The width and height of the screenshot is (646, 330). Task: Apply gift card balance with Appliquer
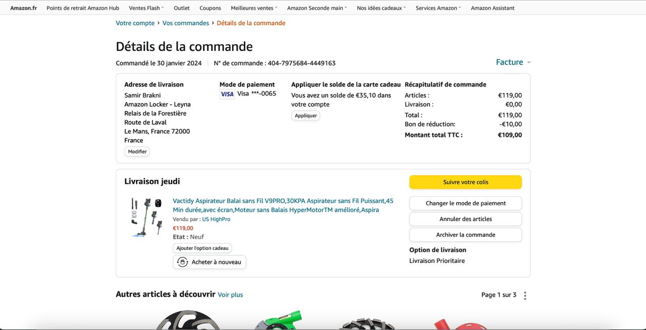click(x=306, y=116)
